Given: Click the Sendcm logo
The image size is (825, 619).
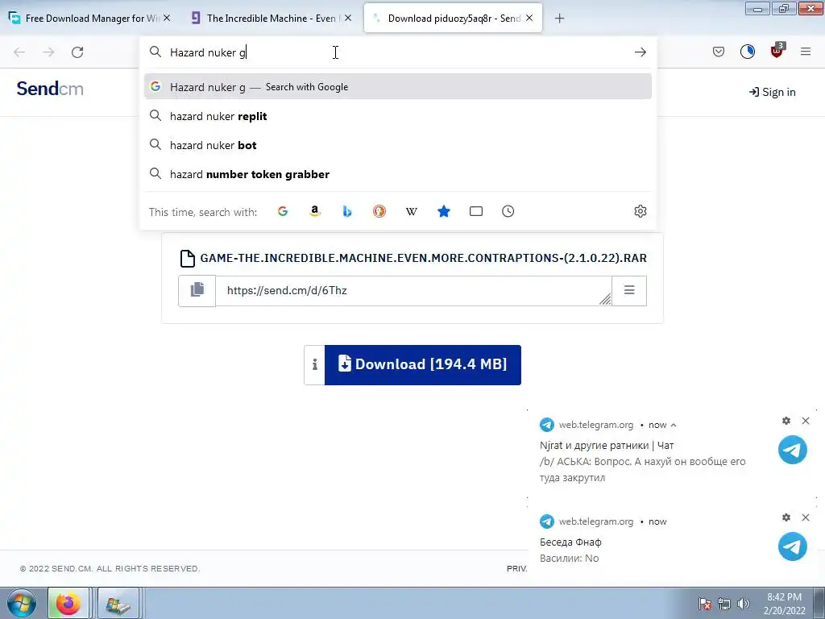Looking at the screenshot, I should (50, 89).
